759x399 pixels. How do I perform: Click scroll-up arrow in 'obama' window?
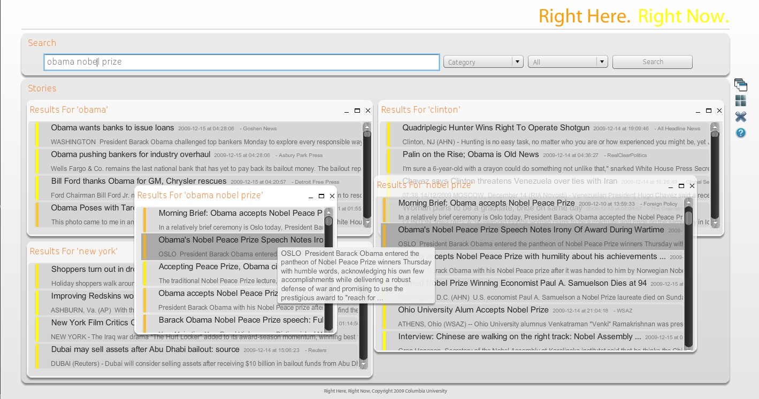click(x=367, y=127)
